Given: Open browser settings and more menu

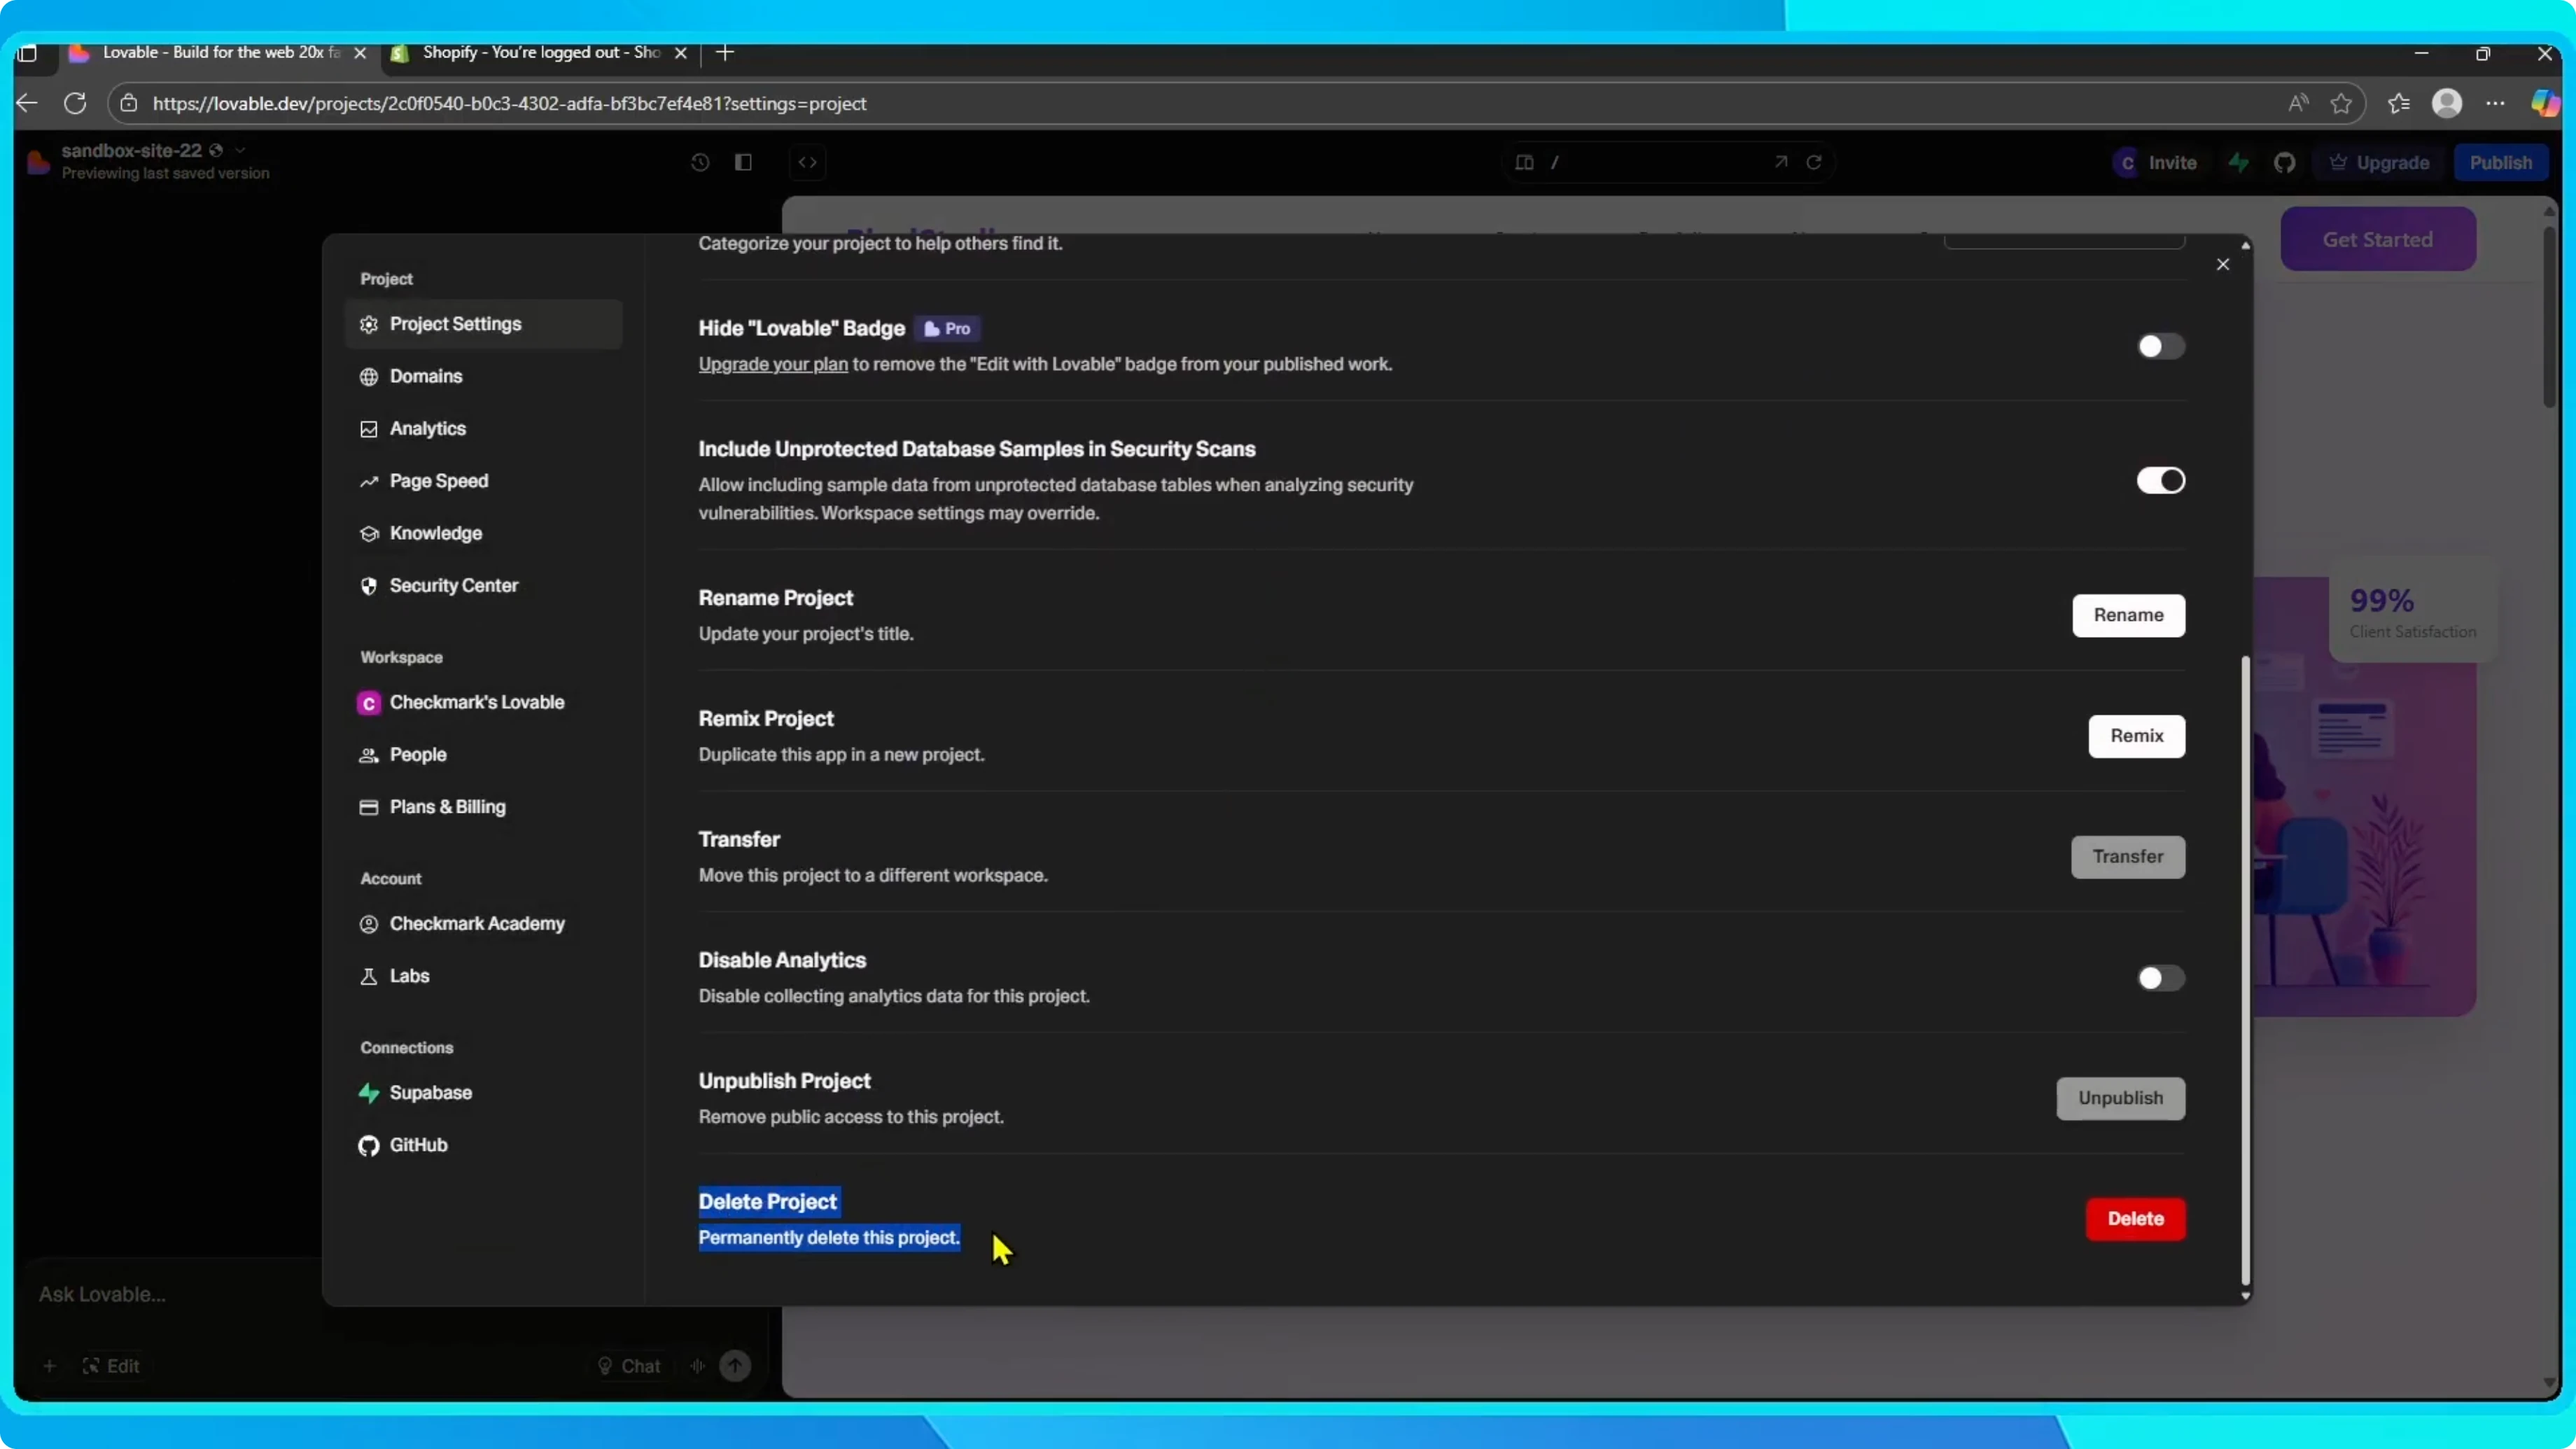Looking at the screenshot, I should point(2496,103).
